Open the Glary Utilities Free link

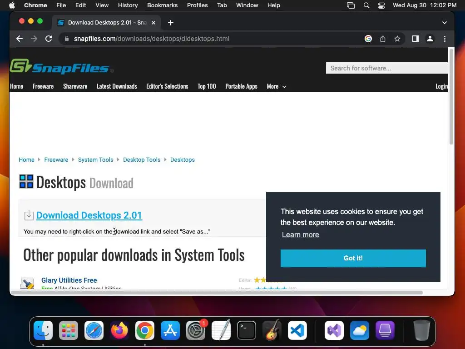(69, 280)
